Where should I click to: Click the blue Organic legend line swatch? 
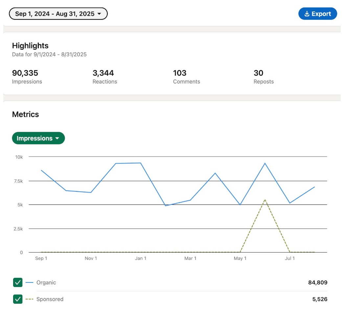30,282
